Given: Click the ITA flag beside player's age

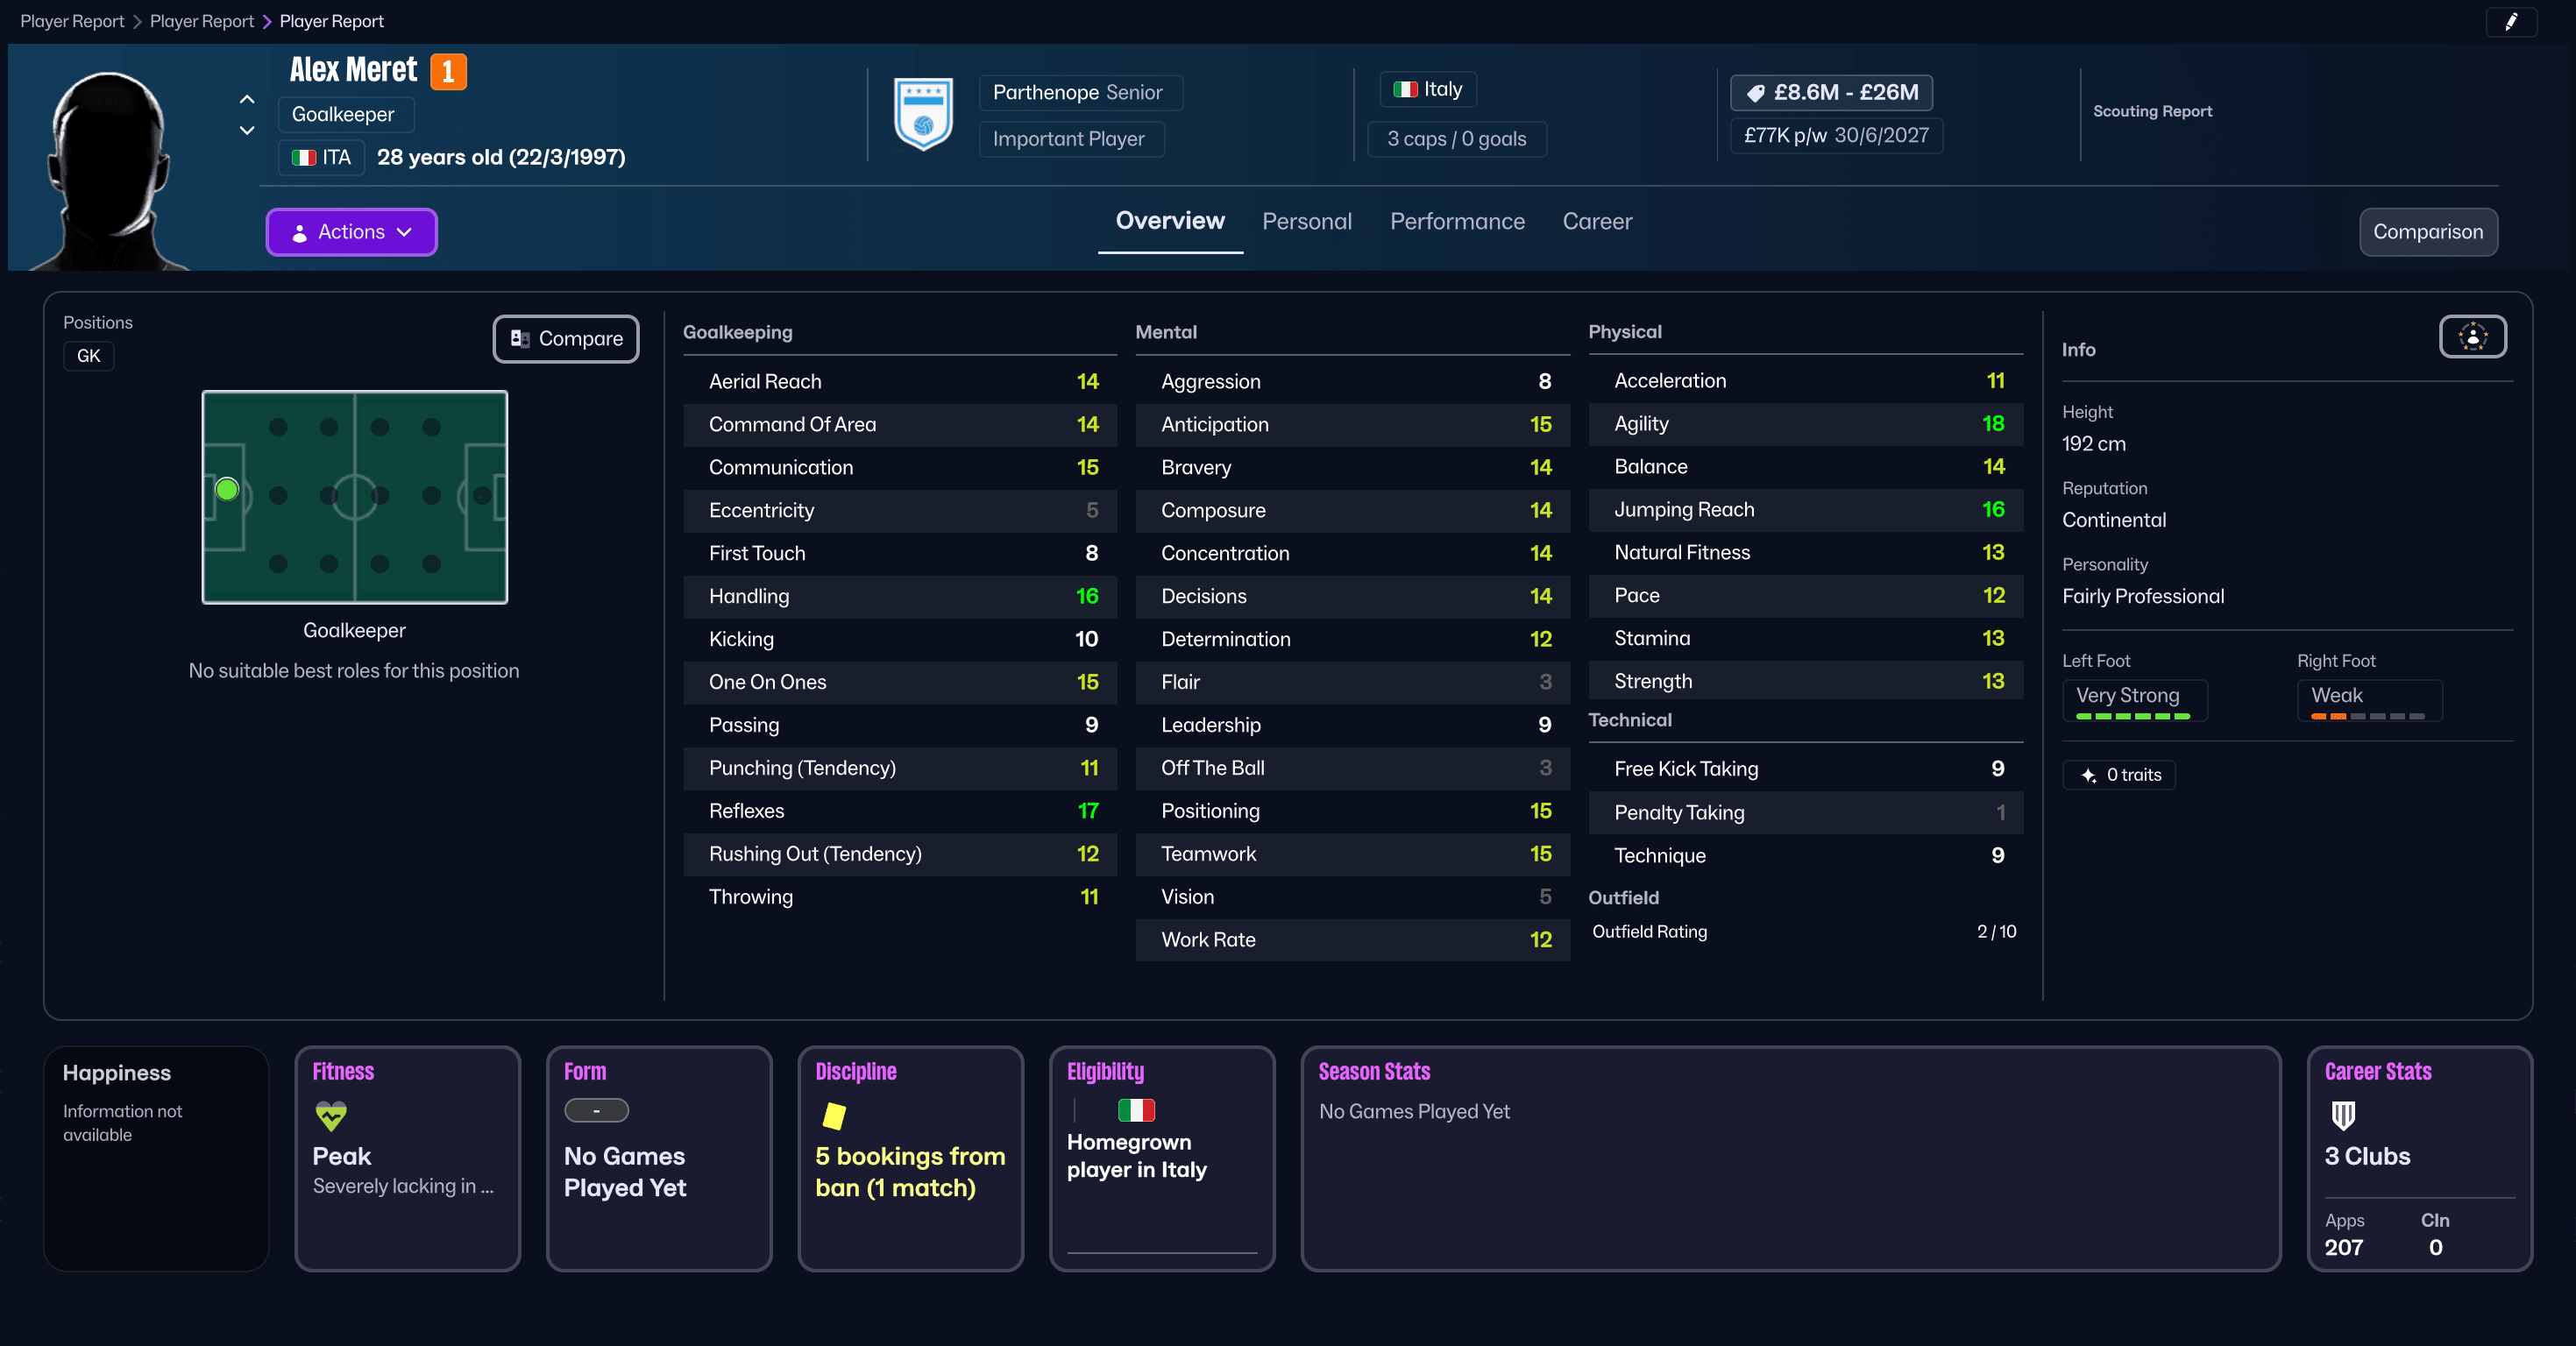Looking at the screenshot, I should pos(304,158).
